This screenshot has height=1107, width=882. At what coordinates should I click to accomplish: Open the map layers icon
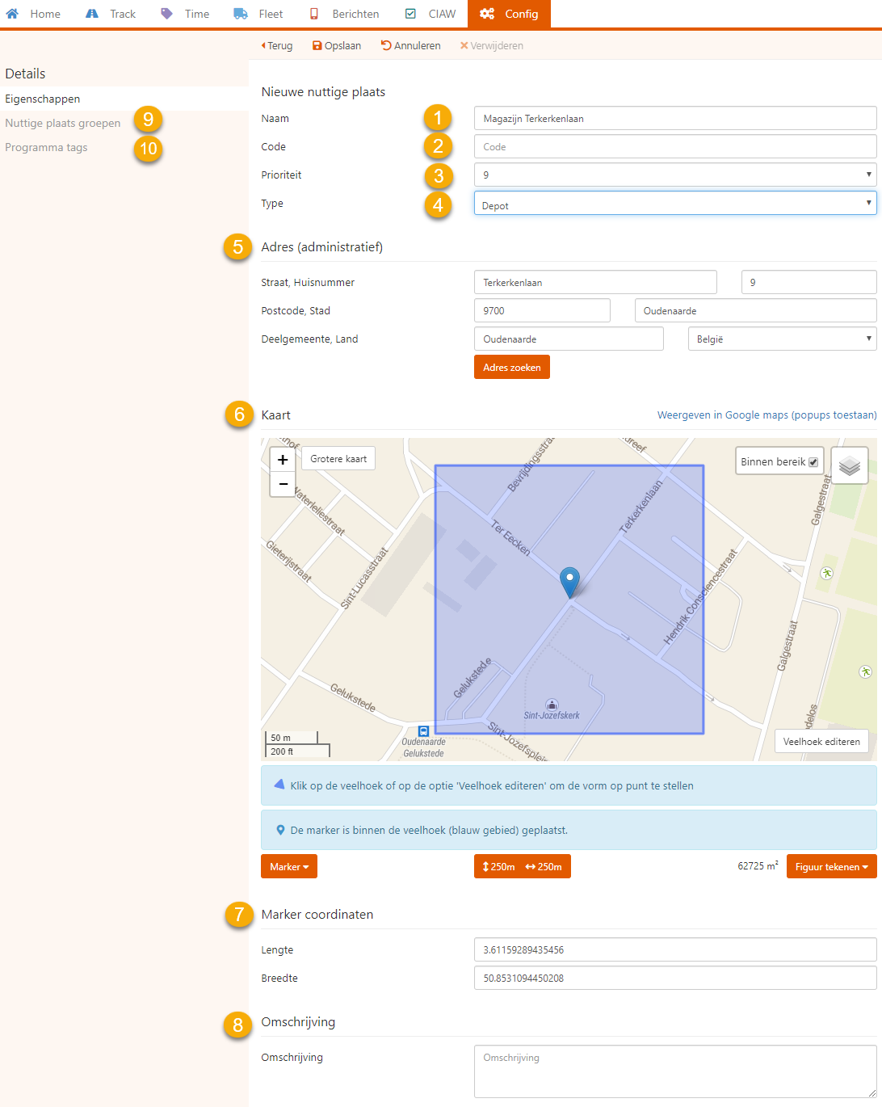point(849,465)
